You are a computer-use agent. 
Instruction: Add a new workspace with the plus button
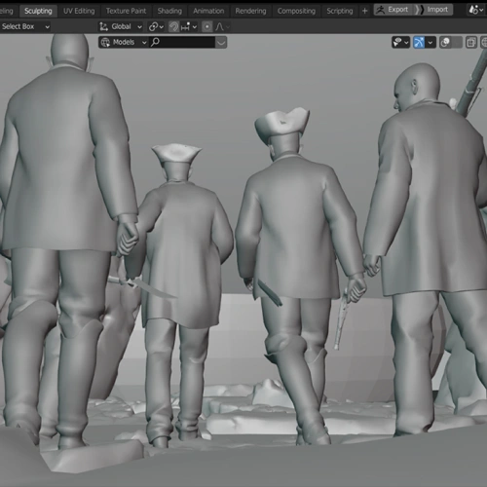click(364, 11)
